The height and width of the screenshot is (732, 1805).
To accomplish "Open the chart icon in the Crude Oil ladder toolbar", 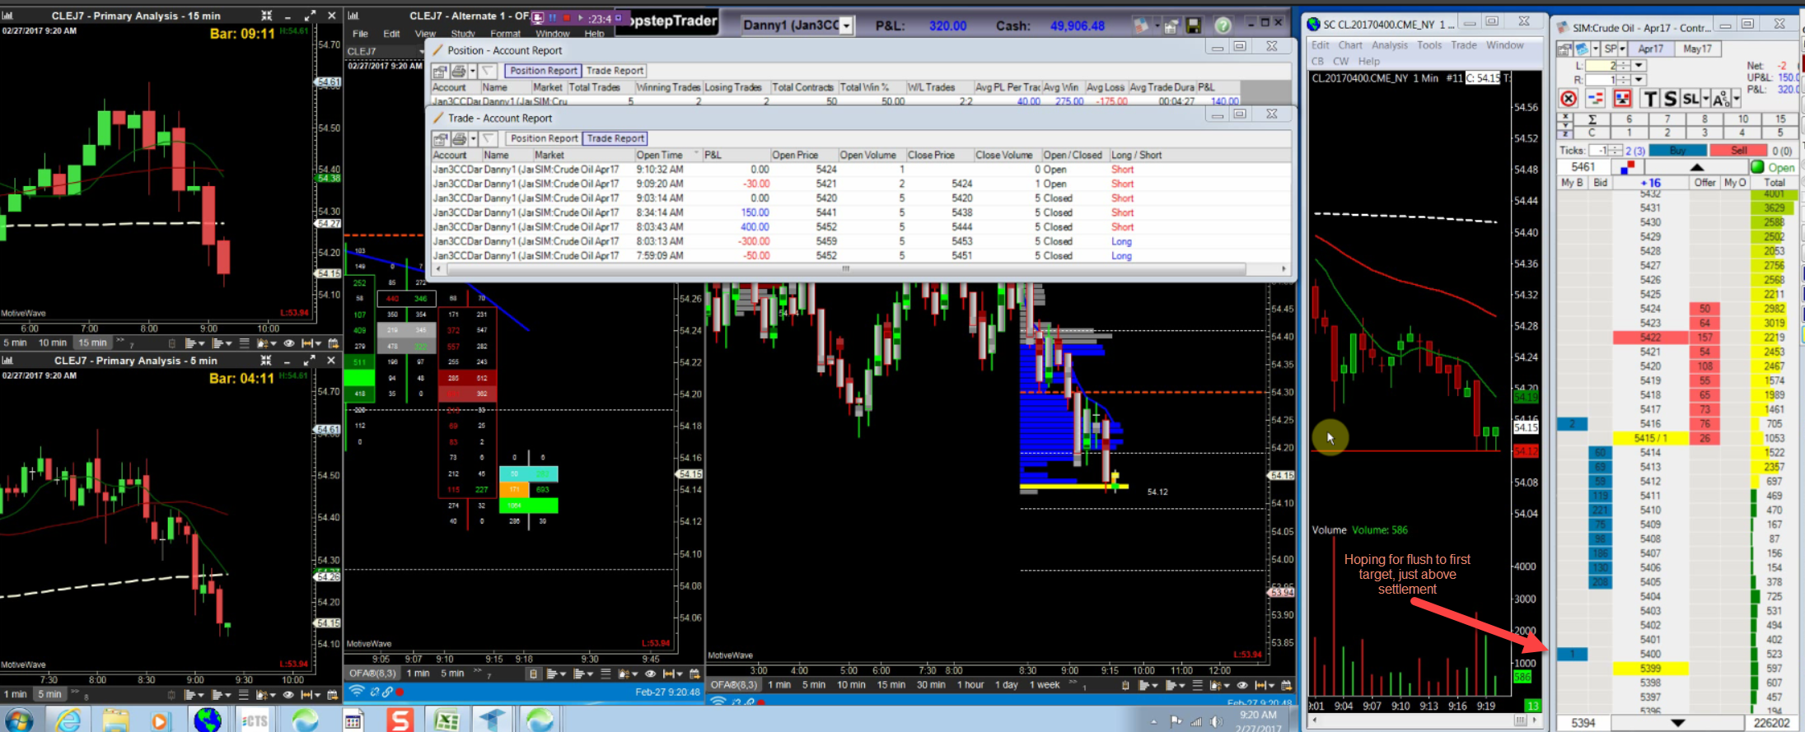I will [1581, 49].
